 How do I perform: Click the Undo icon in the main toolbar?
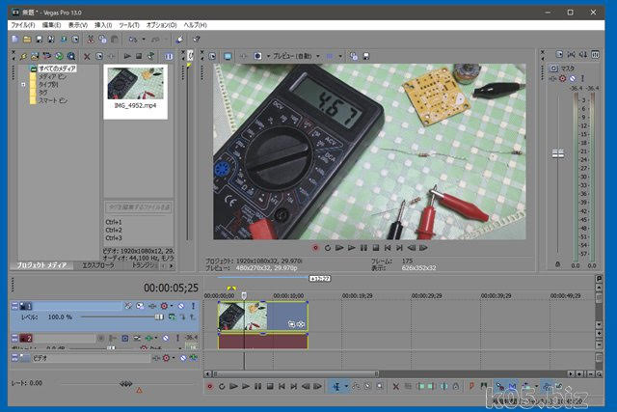133,40
